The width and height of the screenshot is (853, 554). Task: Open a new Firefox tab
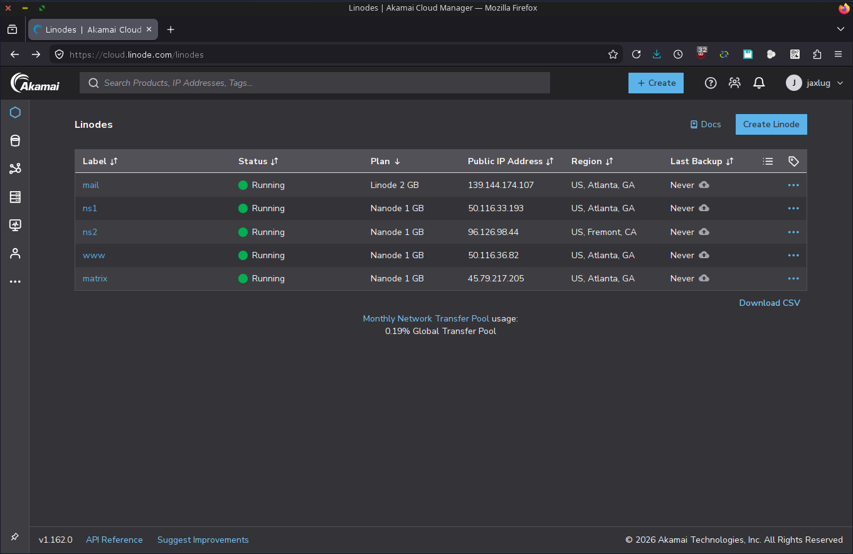tap(171, 29)
